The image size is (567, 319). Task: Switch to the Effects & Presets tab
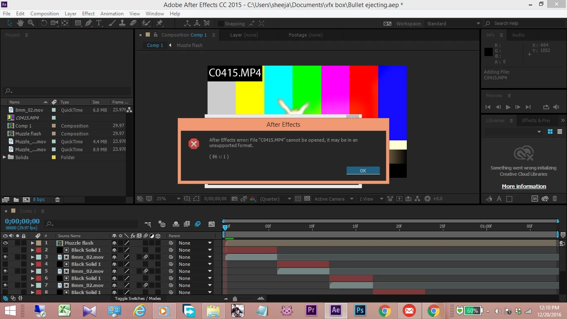point(536,120)
